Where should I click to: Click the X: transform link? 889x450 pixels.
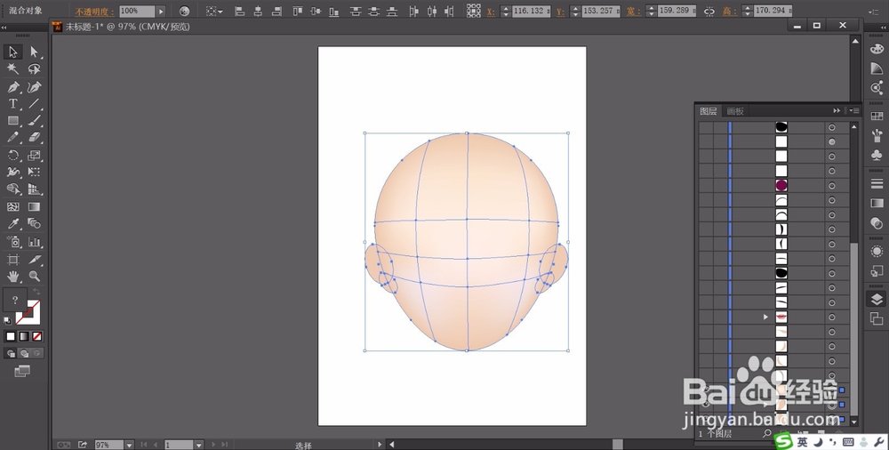pos(491,12)
